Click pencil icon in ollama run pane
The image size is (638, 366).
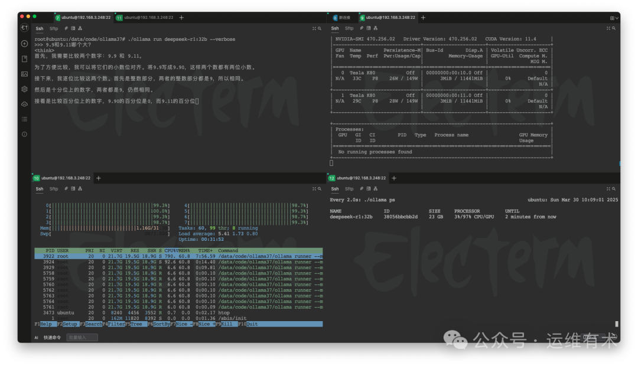(x=66, y=28)
